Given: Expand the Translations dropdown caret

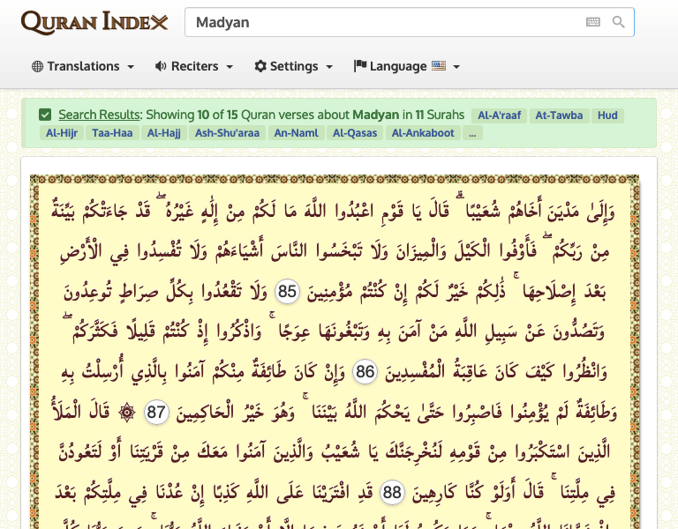Looking at the screenshot, I should (x=131, y=67).
